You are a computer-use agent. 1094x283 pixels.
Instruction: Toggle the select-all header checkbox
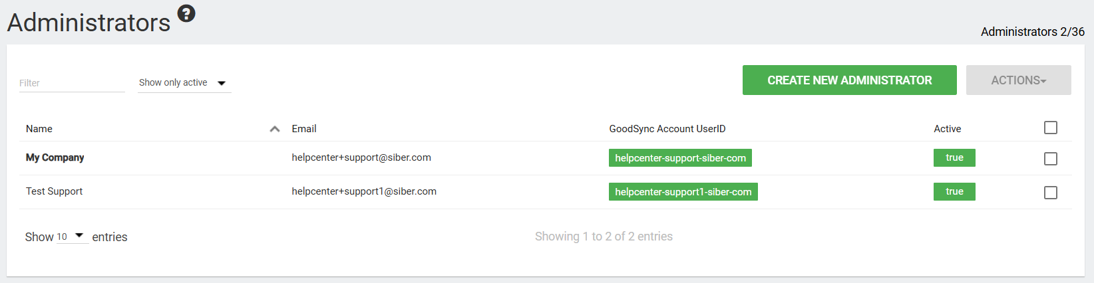click(x=1050, y=128)
